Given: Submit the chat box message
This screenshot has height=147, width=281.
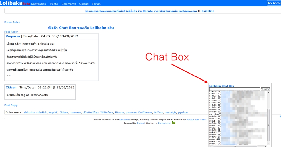Looking at the screenshot, I should coord(265,89).
